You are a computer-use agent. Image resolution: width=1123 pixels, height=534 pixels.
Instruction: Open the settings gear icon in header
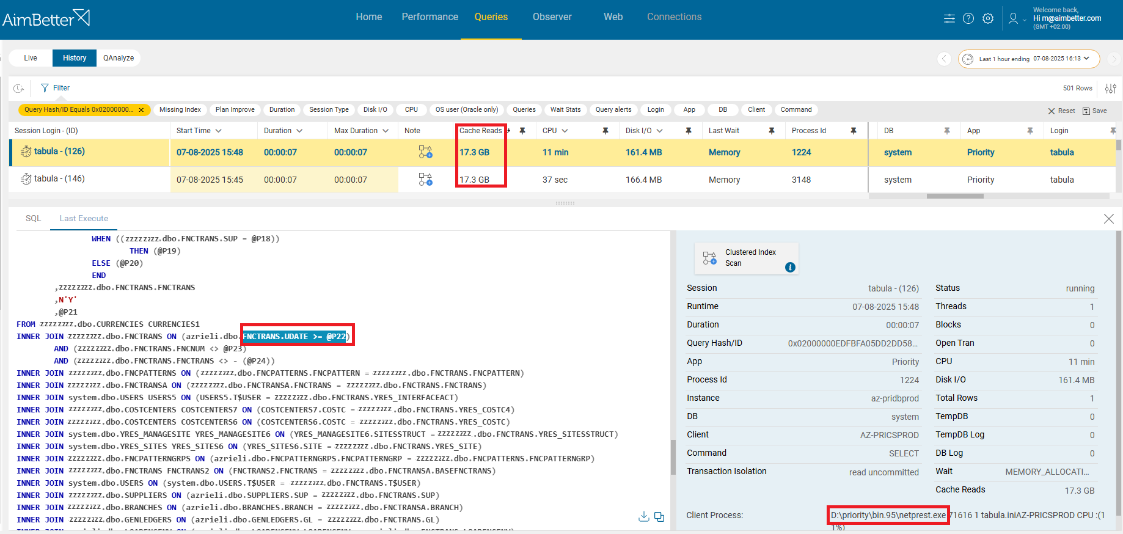[x=988, y=18]
